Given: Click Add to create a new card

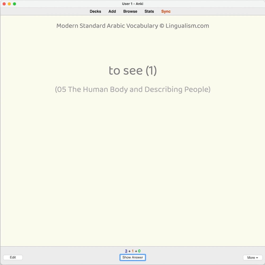Looking at the screenshot, I should point(112,11).
